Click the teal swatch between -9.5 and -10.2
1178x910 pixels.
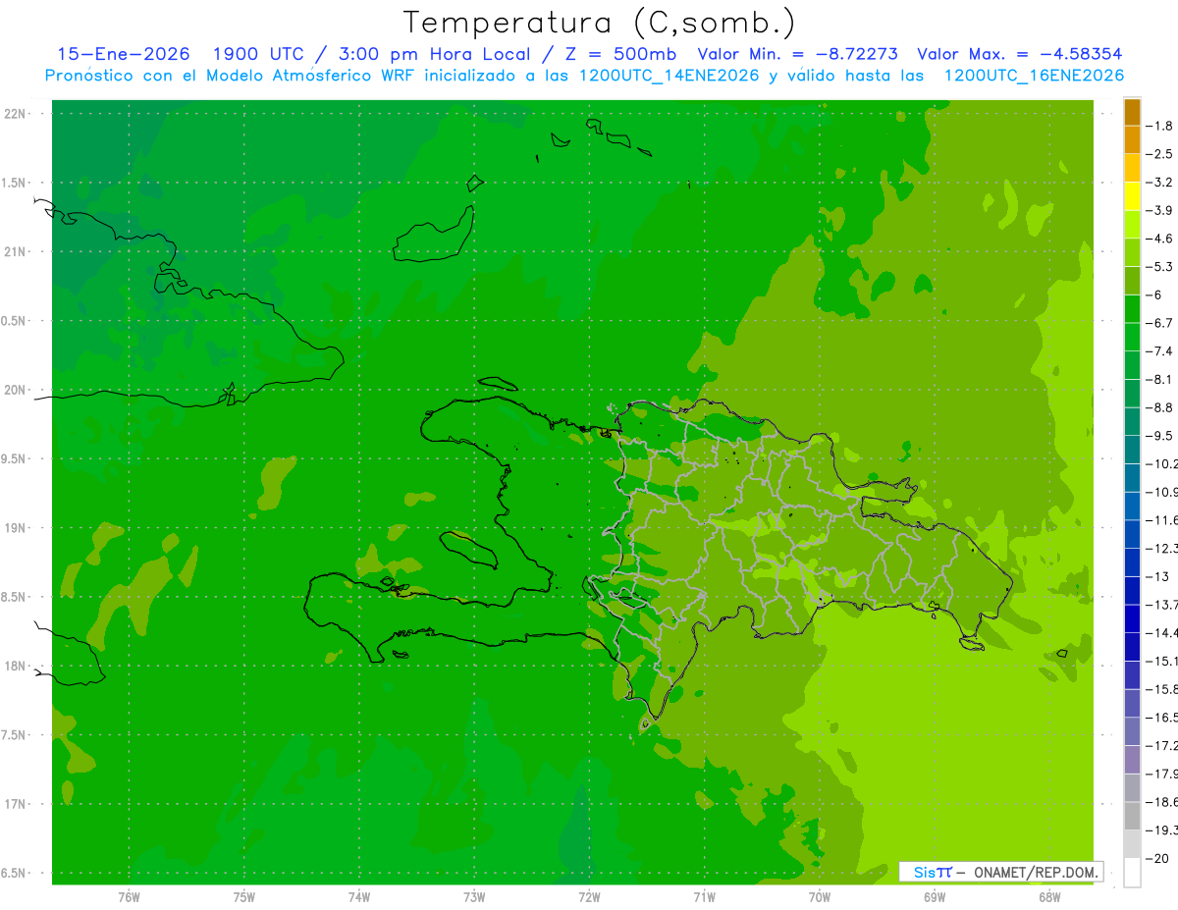tap(1132, 450)
